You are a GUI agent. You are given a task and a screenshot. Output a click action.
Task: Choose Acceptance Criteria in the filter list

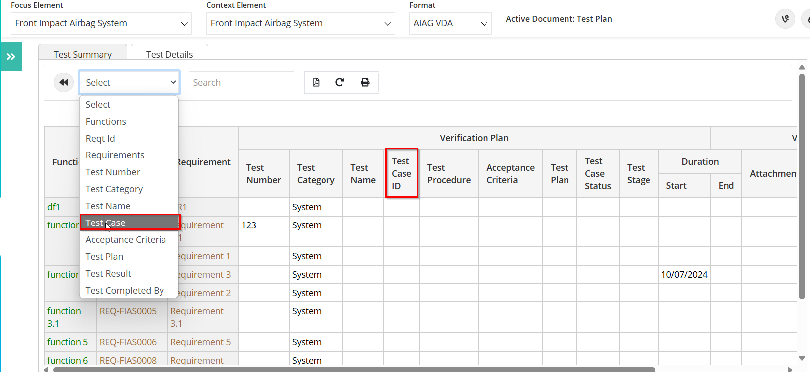(129, 240)
